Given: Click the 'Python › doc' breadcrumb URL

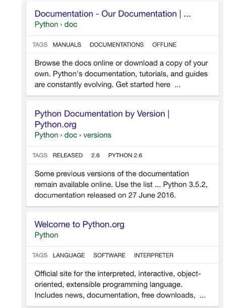Looking at the screenshot, I should click(56, 25).
